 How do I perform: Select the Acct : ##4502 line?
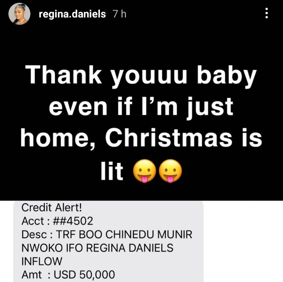pos(57,221)
